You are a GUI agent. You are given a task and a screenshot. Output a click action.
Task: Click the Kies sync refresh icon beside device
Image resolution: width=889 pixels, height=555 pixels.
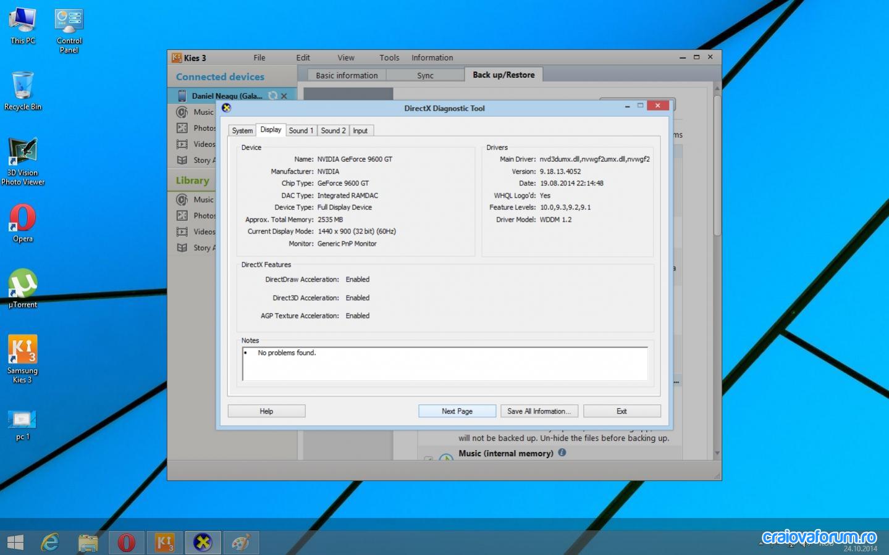[x=272, y=96]
